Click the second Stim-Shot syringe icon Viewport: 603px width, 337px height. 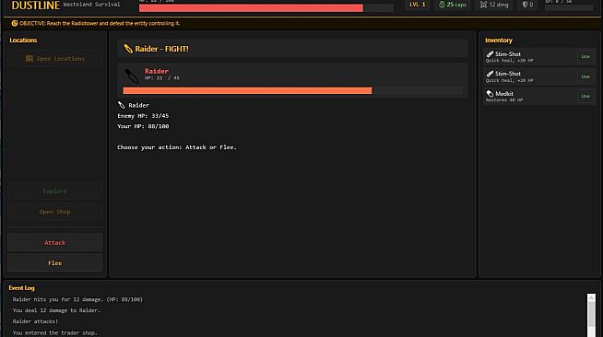pyautogui.click(x=490, y=74)
